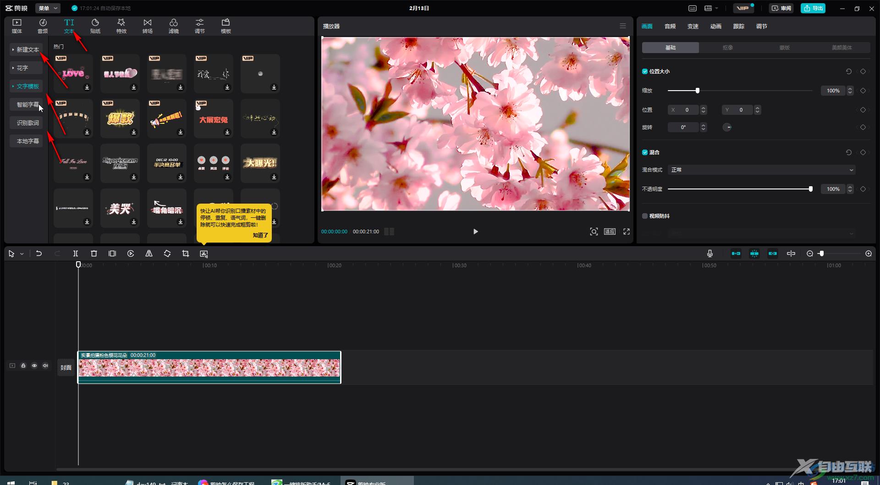Expand the 花字 category
Viewport: 880px width, 485px height.
point(26,68)
